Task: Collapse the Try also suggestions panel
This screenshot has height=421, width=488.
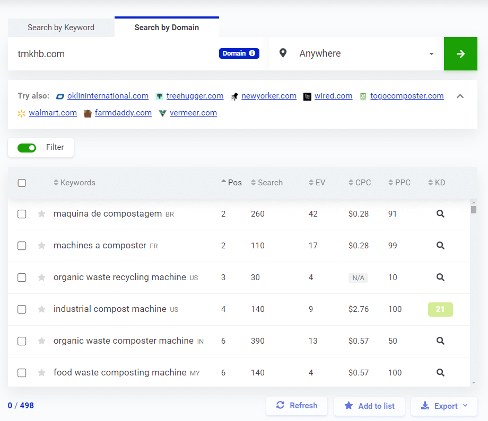Action: [x=460, y=96]
